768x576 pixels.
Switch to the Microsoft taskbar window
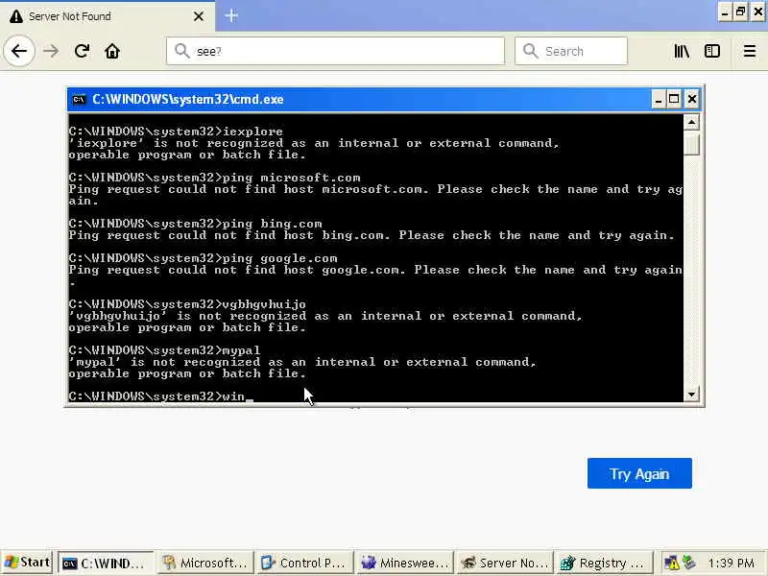205,564
